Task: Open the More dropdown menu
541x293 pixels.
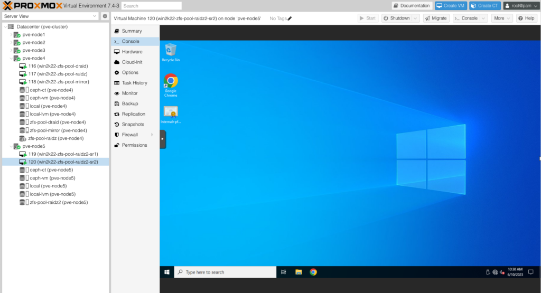Action: coord(501,18)
